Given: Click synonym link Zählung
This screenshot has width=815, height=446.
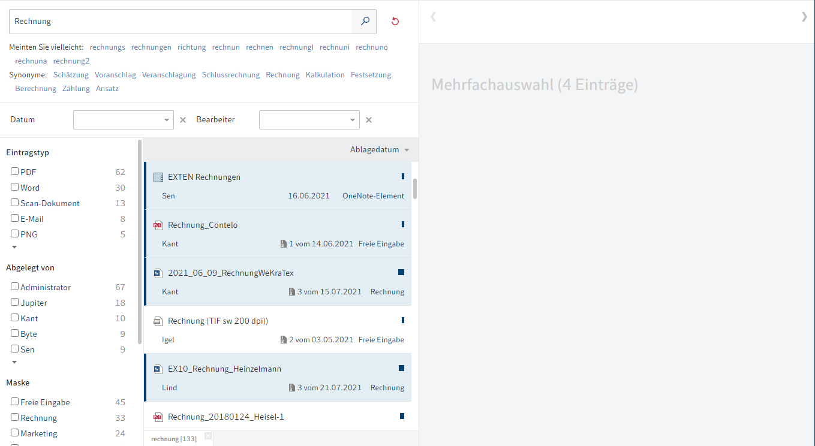Looking at the screenshot, I should (76, 89).
